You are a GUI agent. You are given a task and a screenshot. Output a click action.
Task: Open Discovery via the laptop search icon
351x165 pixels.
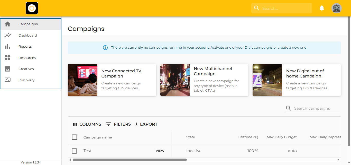tap(8, 80)
